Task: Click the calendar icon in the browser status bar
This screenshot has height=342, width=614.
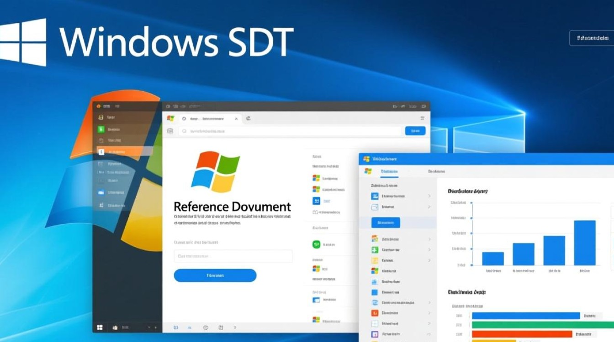Action: 221,327
